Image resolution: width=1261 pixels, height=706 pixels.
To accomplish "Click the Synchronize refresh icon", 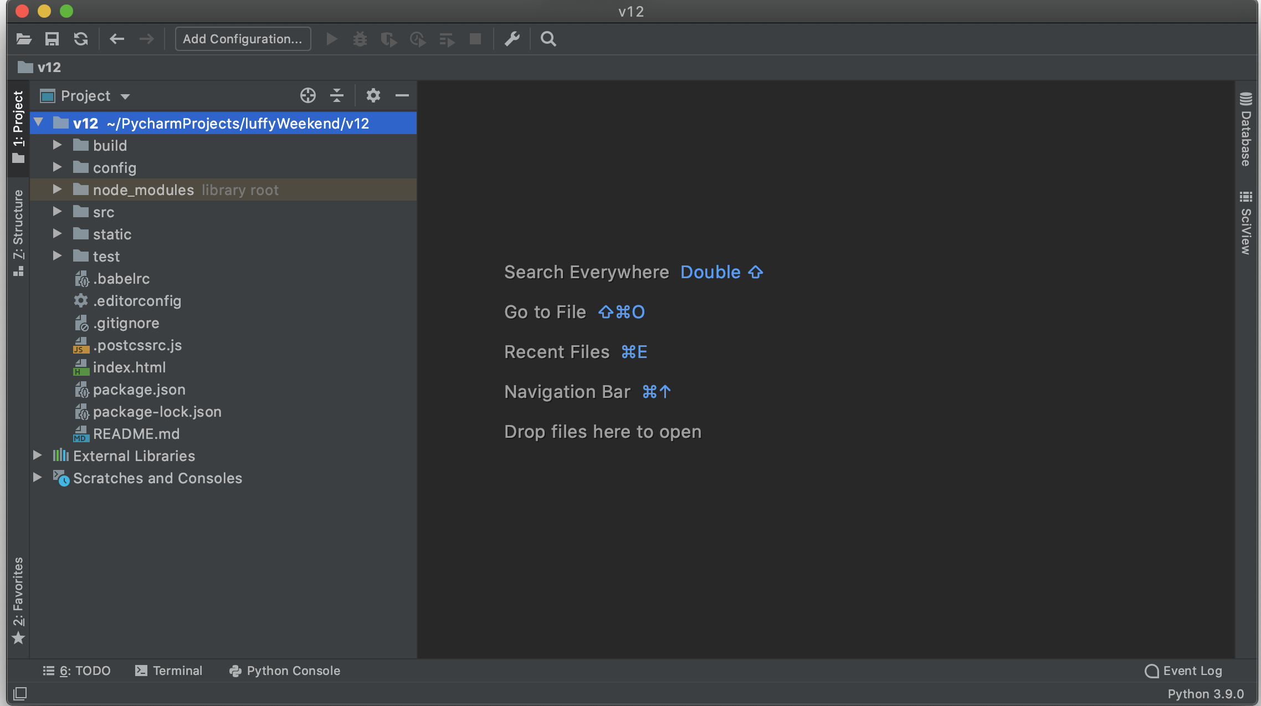I will 81,39.
